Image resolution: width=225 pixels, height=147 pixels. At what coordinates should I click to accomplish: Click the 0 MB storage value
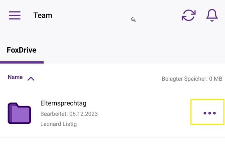[216, 79]
